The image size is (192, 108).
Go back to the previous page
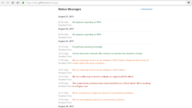(x=3, y=3)
